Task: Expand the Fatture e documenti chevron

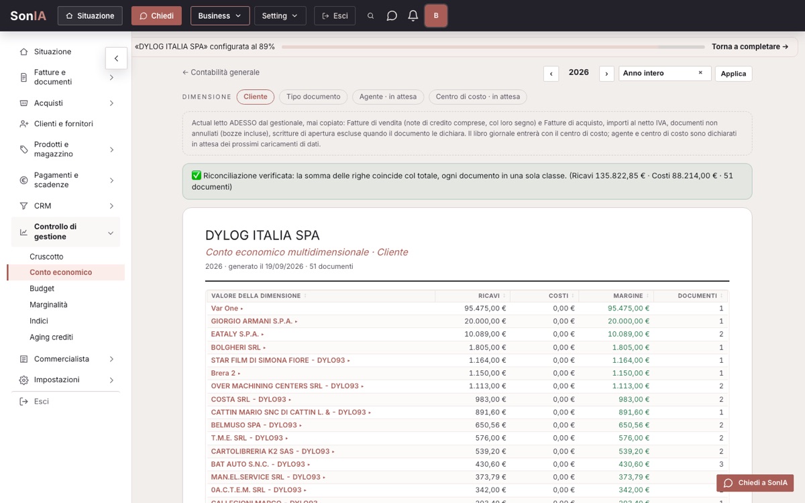Action: point(111,77)
